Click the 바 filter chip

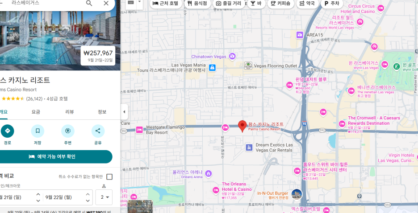click(256, 4)
